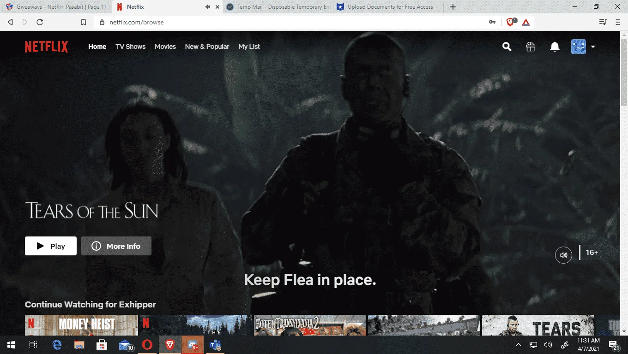Open the Windows Start menu
The height and width of the screenshot is (354, 628).
11,345
